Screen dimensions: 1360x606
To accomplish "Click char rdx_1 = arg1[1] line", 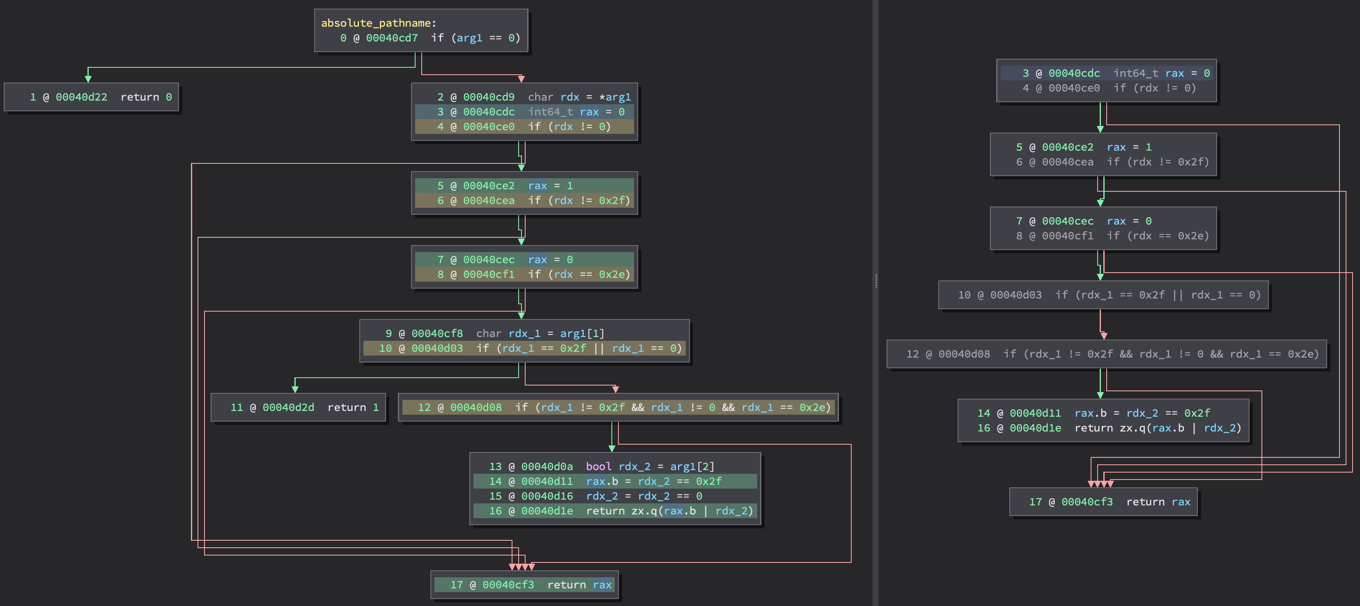I will coord(495,333).
